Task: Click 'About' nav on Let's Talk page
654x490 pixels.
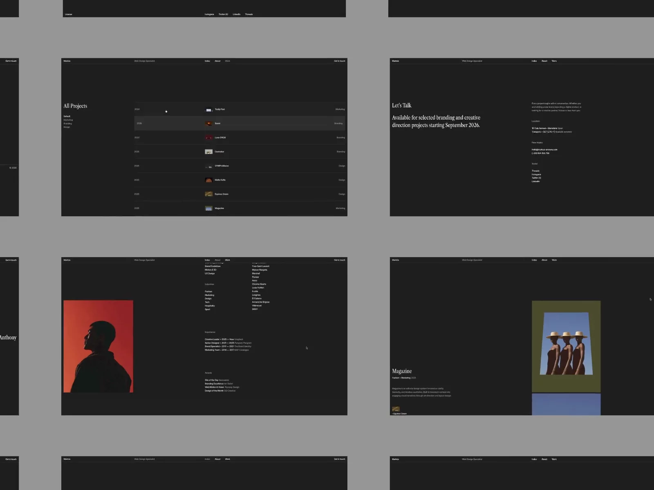Action: 544,61
